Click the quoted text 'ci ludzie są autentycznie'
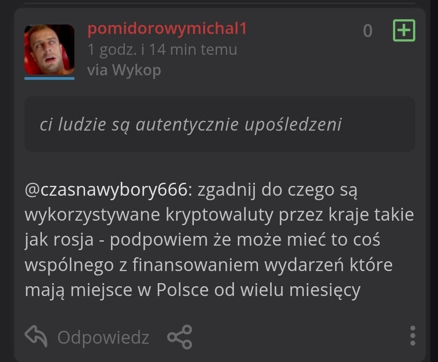 click(139, 124)
